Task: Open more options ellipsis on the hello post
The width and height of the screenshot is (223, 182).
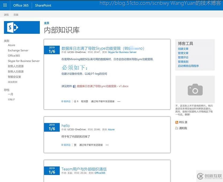Action: [107, 145]
